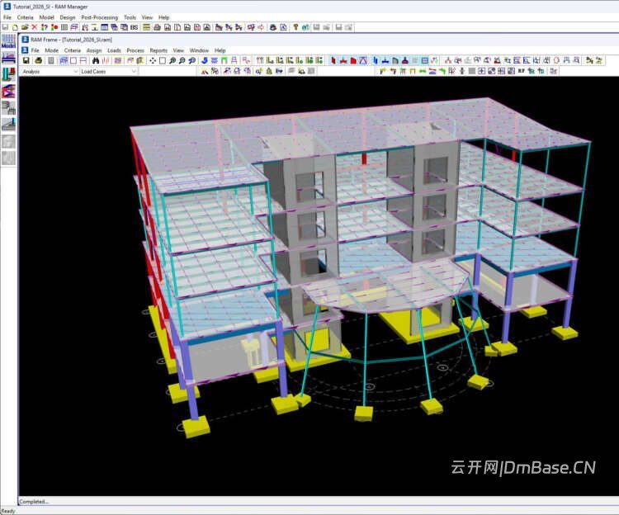Open the RAM Concrete module sidebar icon
The image size is (619, 515).
(x=8, y=108)
